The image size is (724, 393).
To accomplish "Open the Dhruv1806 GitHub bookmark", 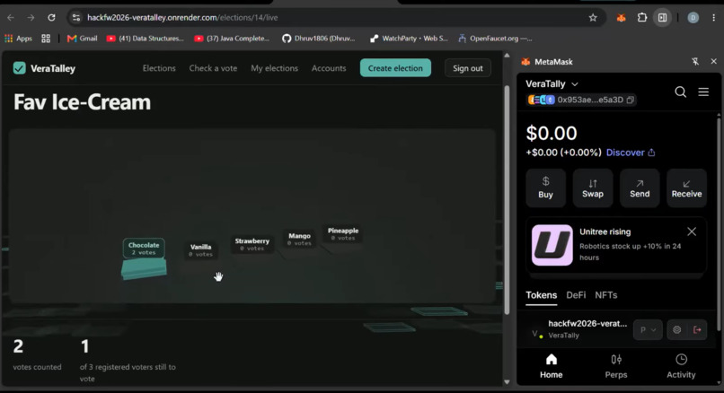I will coord(319,39).
